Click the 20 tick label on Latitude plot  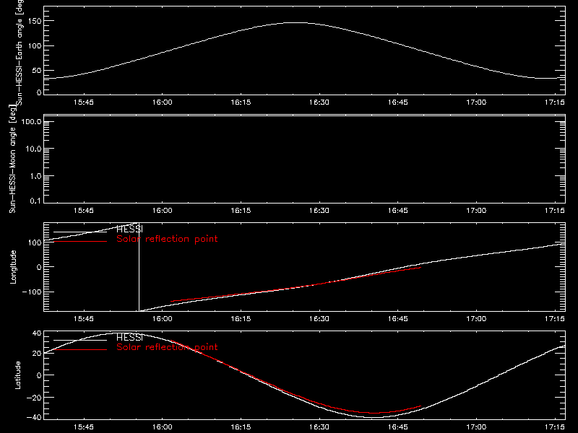37,353
